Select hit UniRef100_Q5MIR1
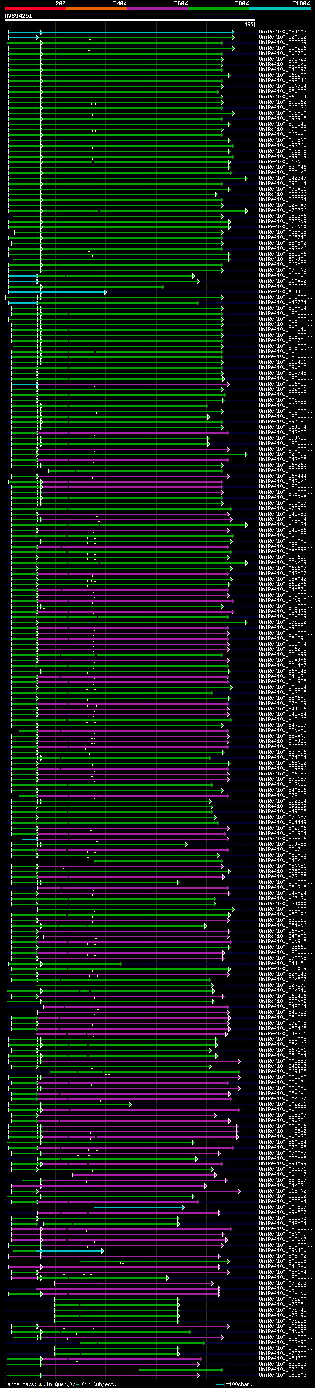The width and height of the screenshot is (315, 1388). (x=283, y=639)
